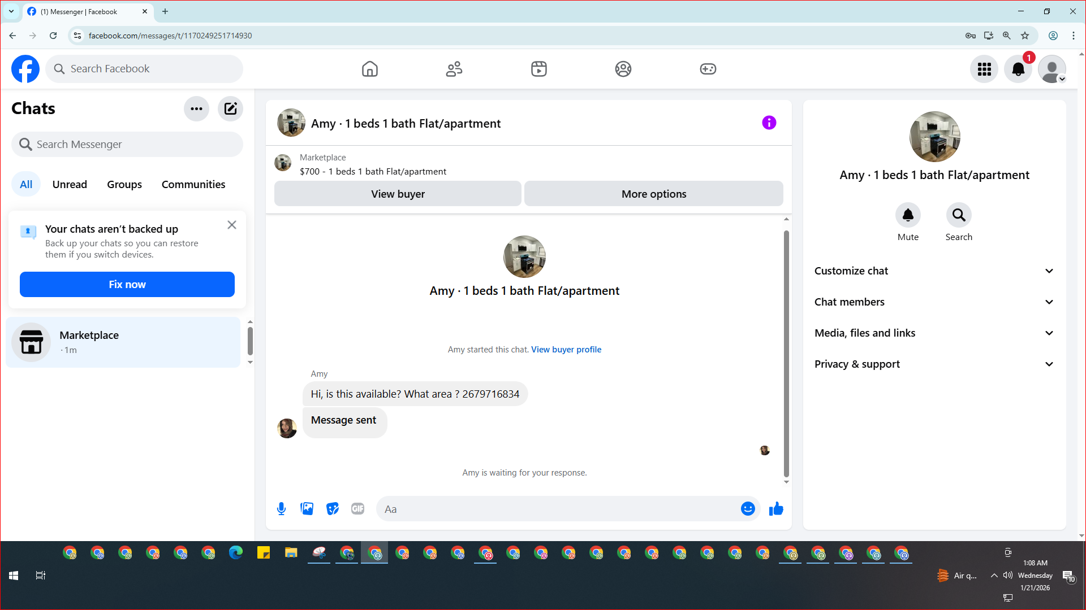1086x610 pixels.
Task: Open the volume control in system tray
Action: pyautogui.click(x=1007, y=576)
